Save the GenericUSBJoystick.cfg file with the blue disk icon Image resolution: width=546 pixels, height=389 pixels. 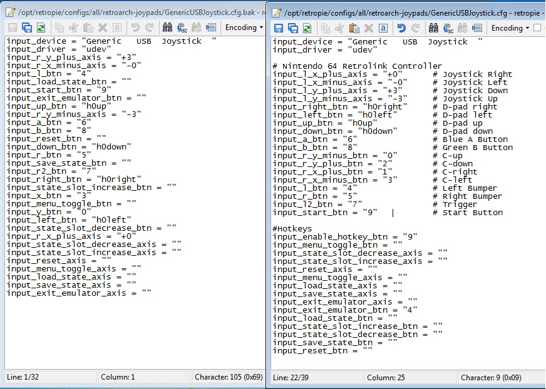279,28
